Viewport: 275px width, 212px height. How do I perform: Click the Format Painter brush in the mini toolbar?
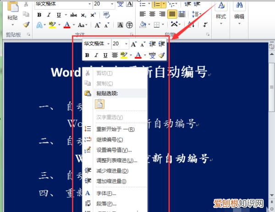click(161, 55)
